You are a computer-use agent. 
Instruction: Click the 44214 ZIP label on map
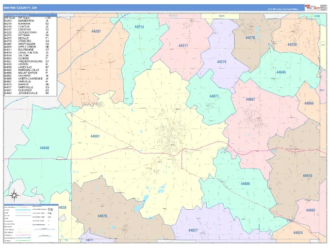[x=139, y=27]
